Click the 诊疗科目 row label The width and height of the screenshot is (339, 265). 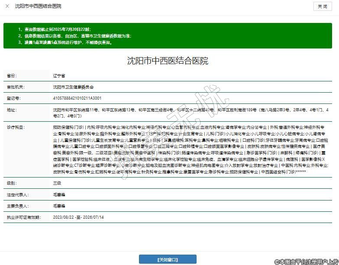pos(16,127)
